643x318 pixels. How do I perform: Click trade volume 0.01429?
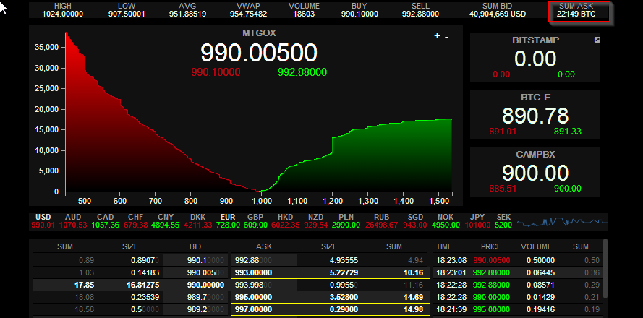point(541,297)
